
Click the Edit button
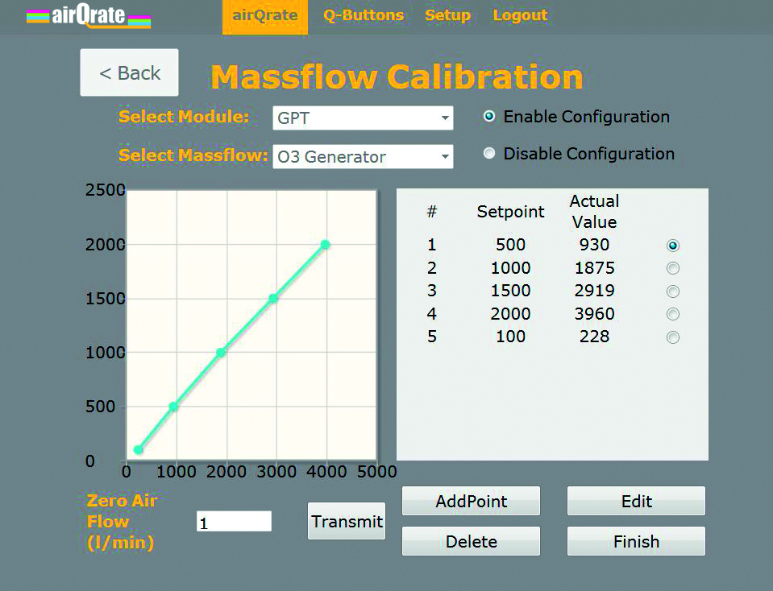[x=636, y=501]
